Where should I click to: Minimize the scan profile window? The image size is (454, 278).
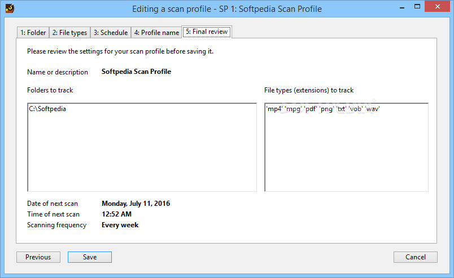click(x=402, y=7)
